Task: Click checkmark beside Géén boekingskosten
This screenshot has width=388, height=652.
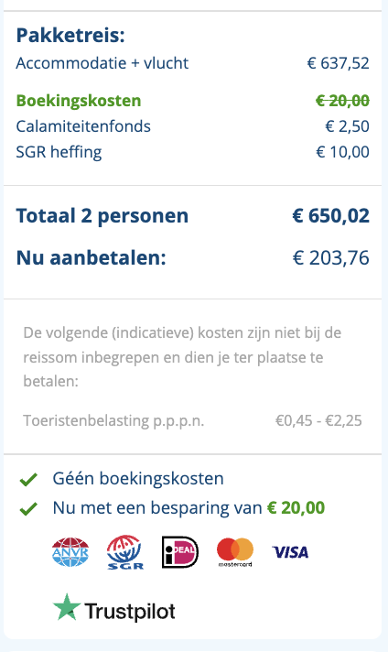Action: (28, 480)
